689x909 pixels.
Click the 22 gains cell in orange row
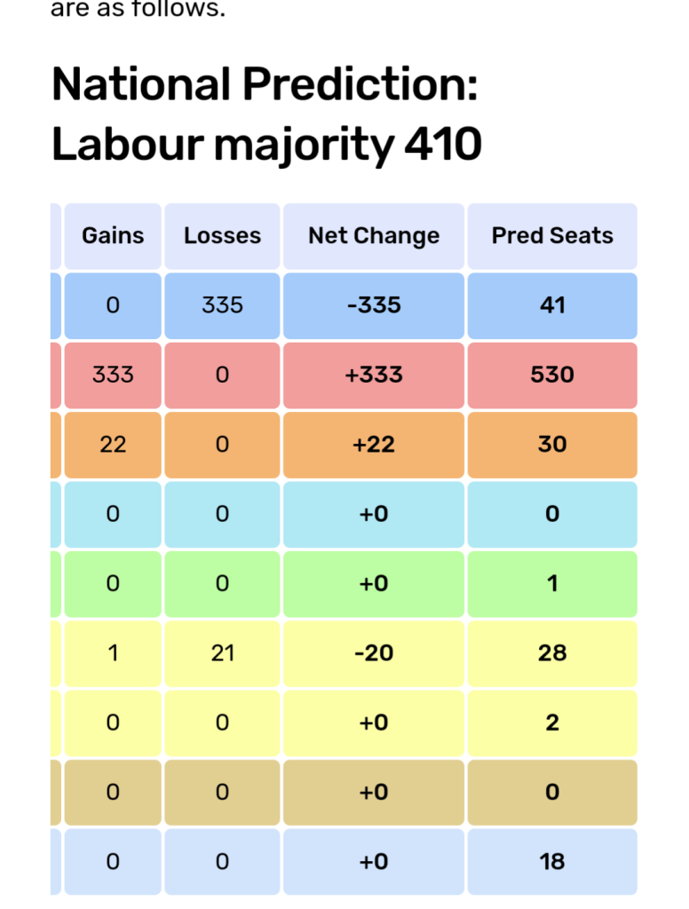(x=113, y=445)
